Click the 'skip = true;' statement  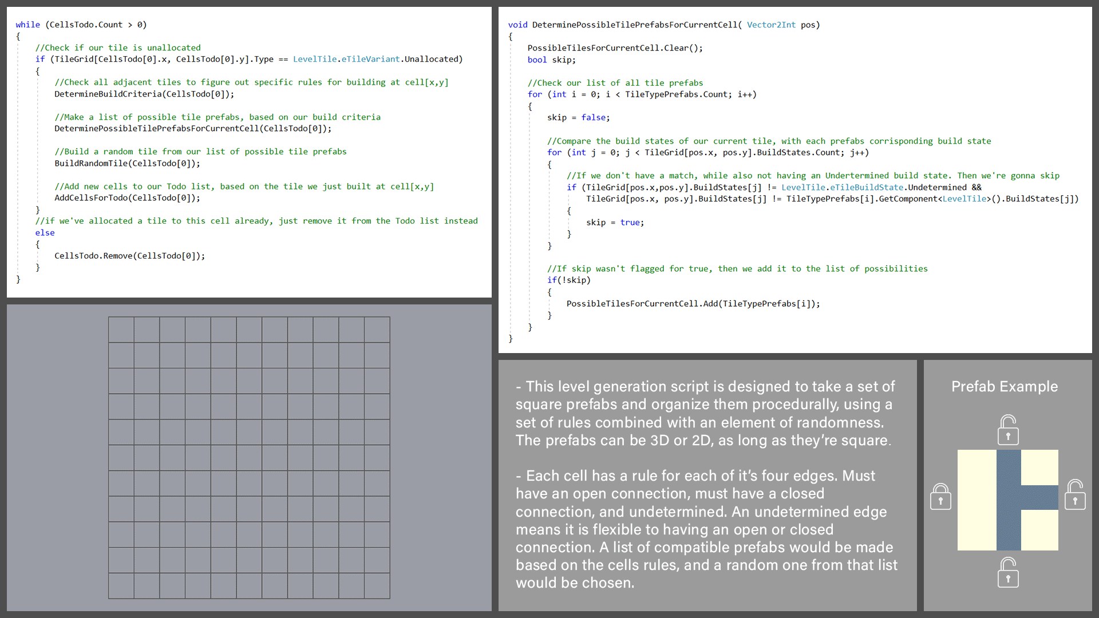[x=615, y=223]
